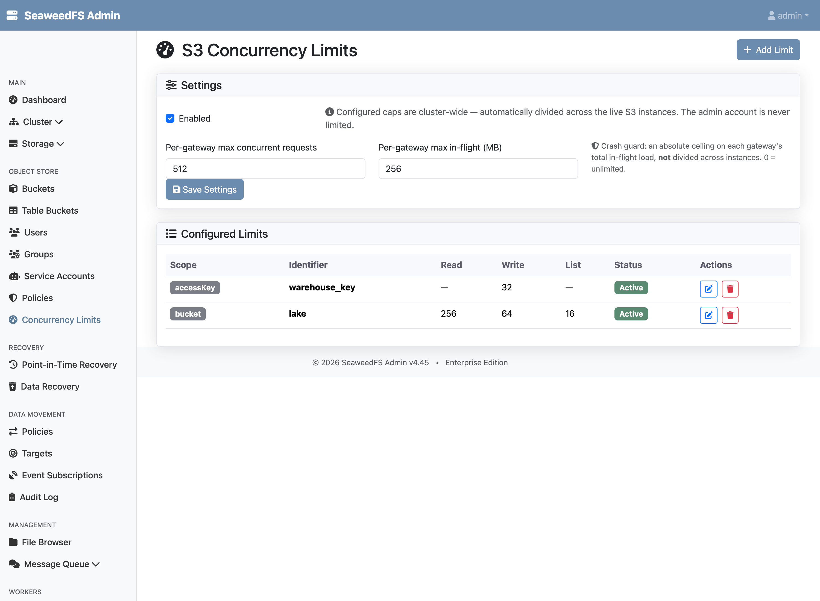Click the warehouse_key identifier
This screenshot has width=820, height=601.
pyautogui.click(x=322, y=287)
